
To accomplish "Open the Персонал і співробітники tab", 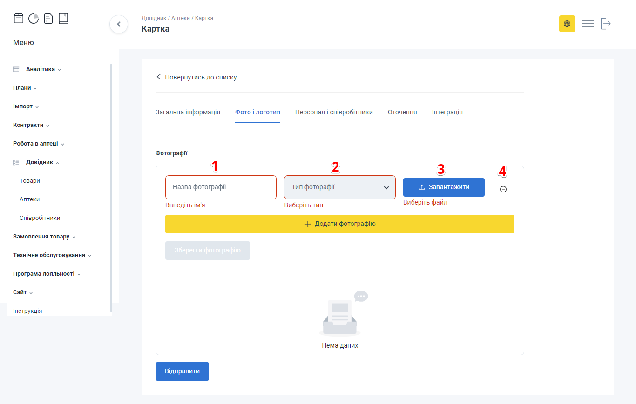I will click(334, 112).
